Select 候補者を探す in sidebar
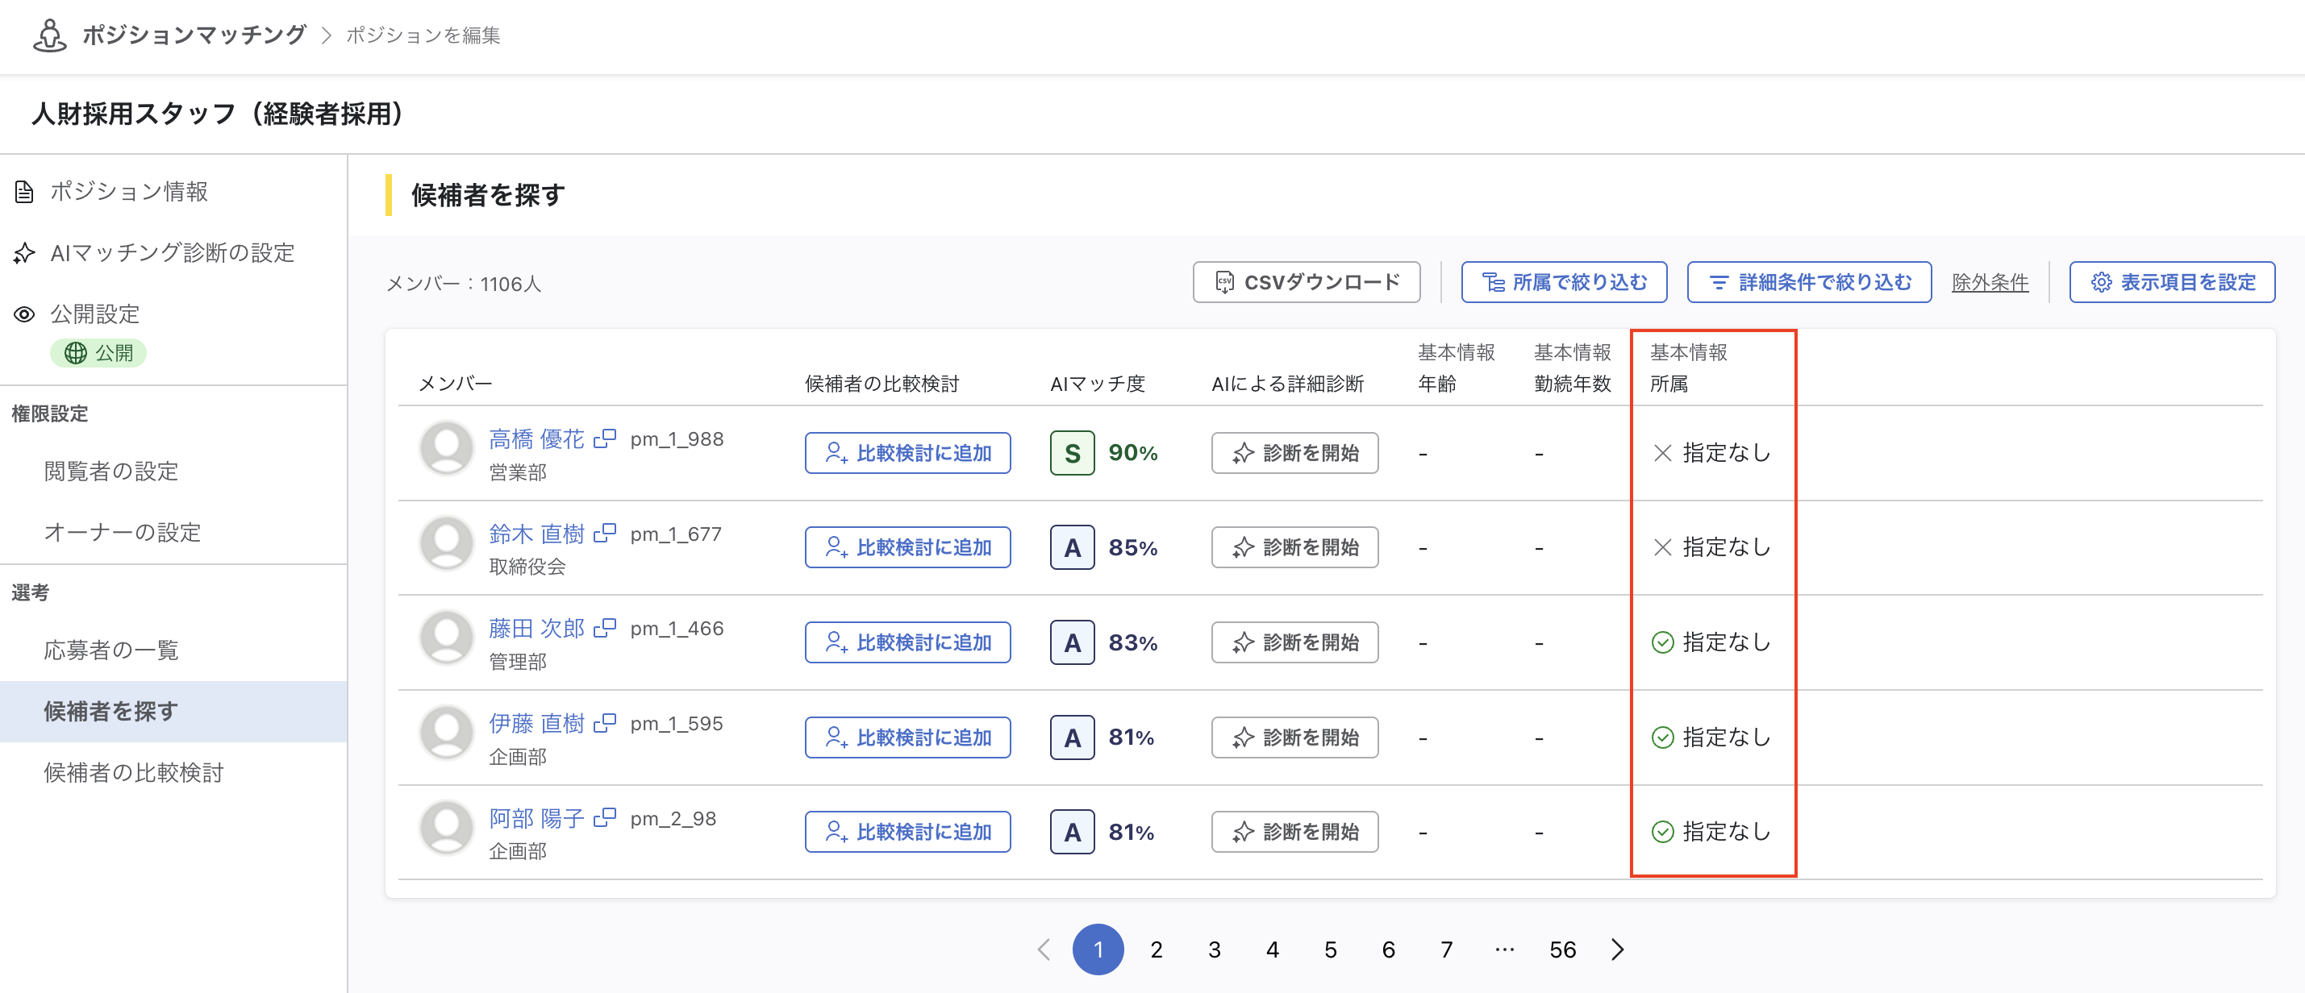This screenshot has width=2305, height=993. tap(173, 712)
